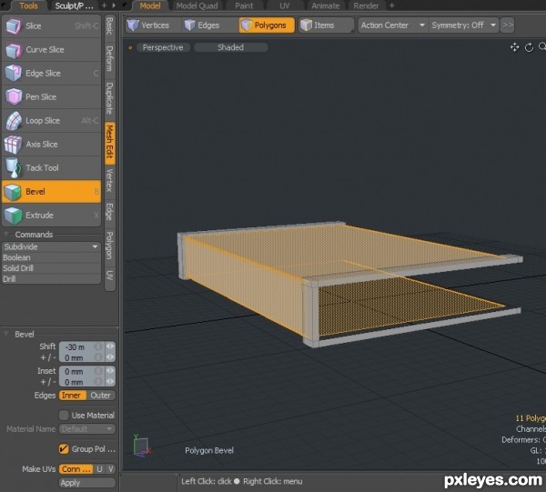Open the Action Center dropdown
Image resolution: width=546 pixels, height=492 pixels.
(x=393, y=25)
